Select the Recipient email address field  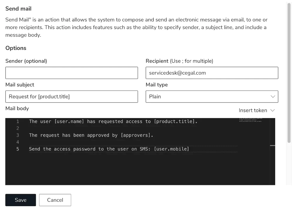212,73
